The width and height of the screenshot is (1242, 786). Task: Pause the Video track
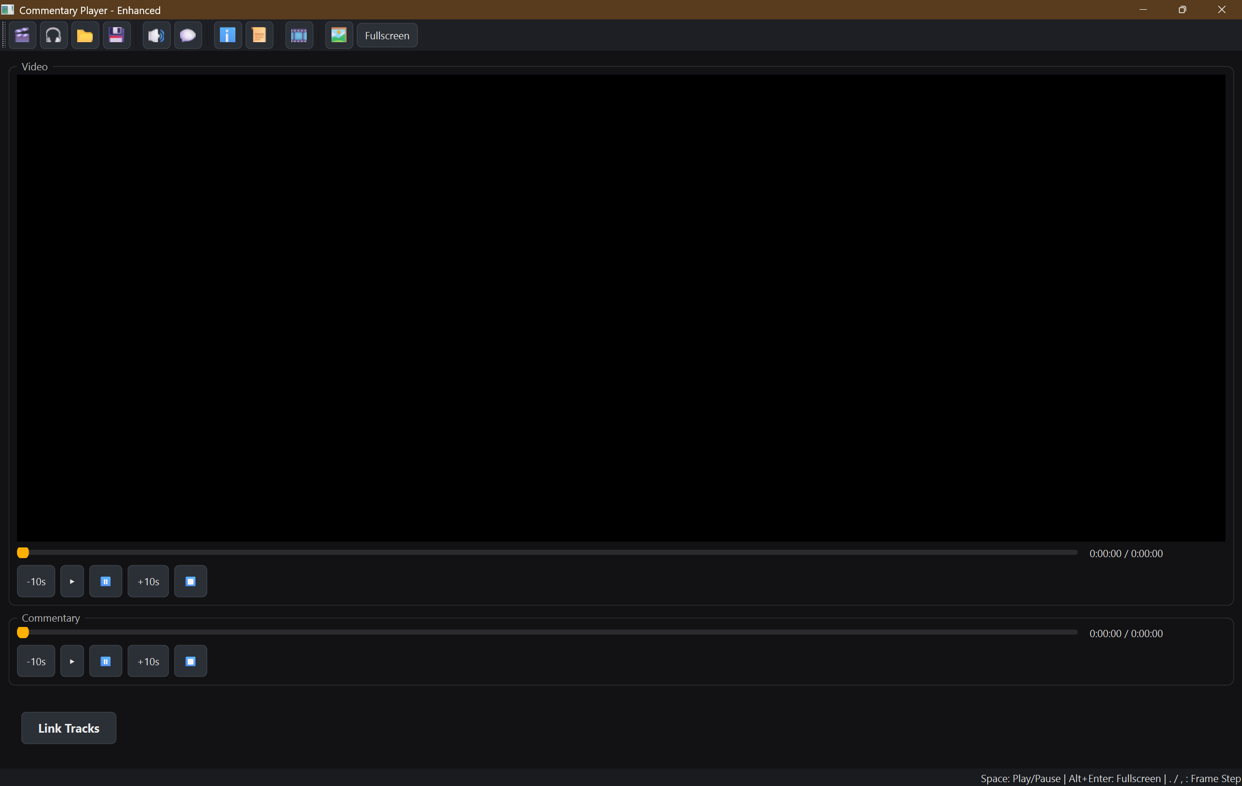[x=106, y=581]
